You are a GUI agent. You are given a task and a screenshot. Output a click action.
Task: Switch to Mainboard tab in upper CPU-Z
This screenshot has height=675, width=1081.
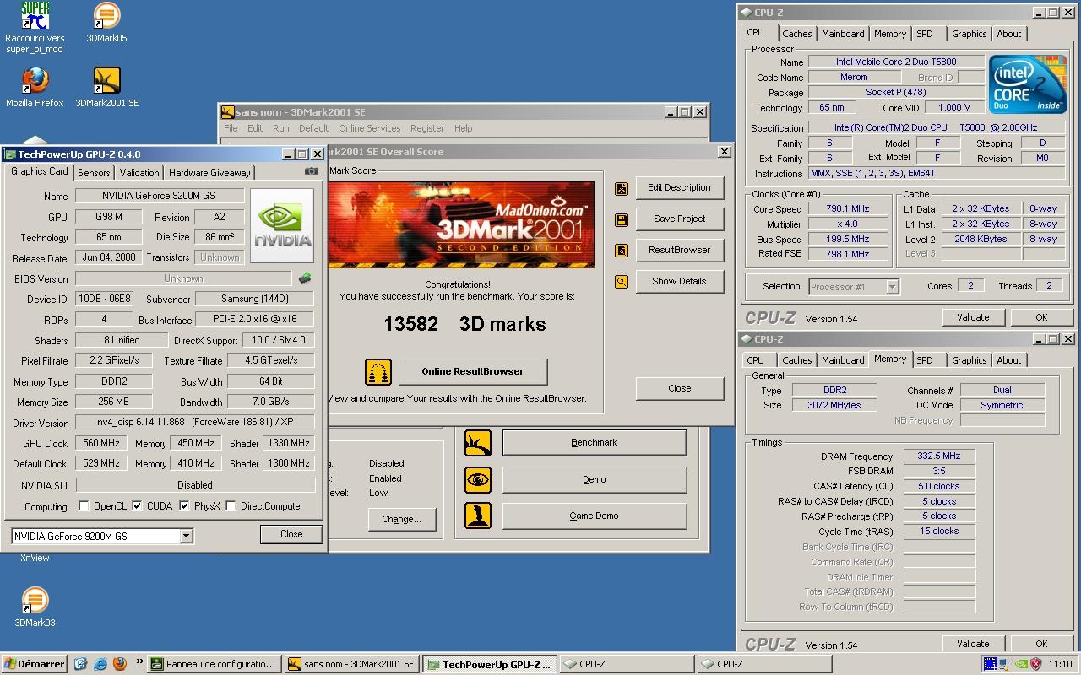coord(843,34)
